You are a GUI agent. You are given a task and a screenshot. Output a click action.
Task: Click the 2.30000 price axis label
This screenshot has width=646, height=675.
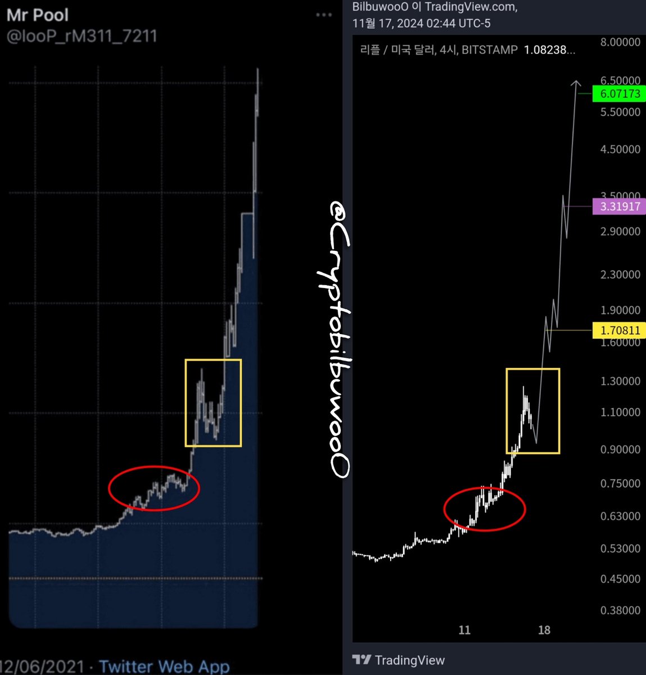620,274
